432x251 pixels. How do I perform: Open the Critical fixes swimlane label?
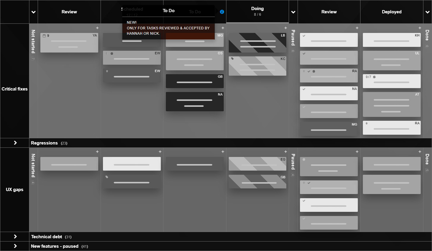click(x=15, y=89)
